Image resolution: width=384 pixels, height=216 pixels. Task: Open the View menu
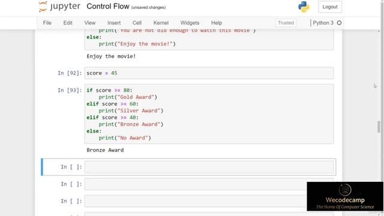(90, 23)
